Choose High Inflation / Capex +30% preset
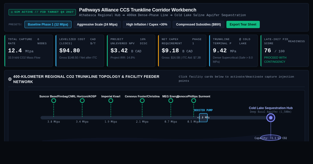This screenshot has width=313, height=164. (147, 24)
